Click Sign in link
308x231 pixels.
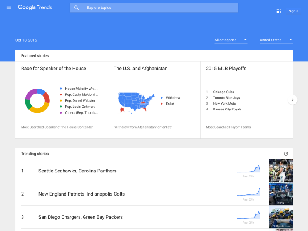point(293,11)
